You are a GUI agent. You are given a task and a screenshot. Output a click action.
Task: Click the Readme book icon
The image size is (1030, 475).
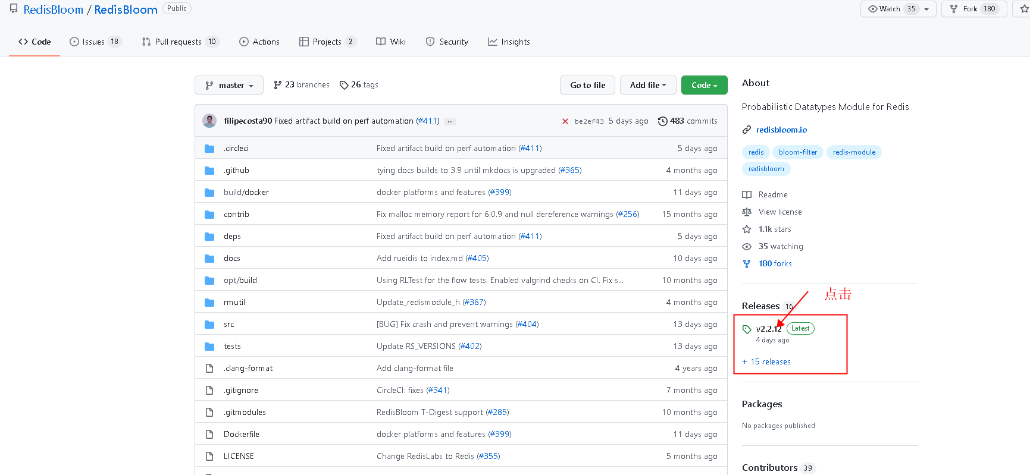[747, 195]
